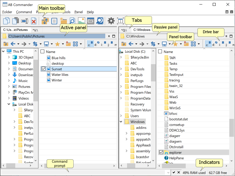This screenshot has height=176, width=235.
Task: Go up one folder in the Pictures panel
Action: [x=6, y=44]
